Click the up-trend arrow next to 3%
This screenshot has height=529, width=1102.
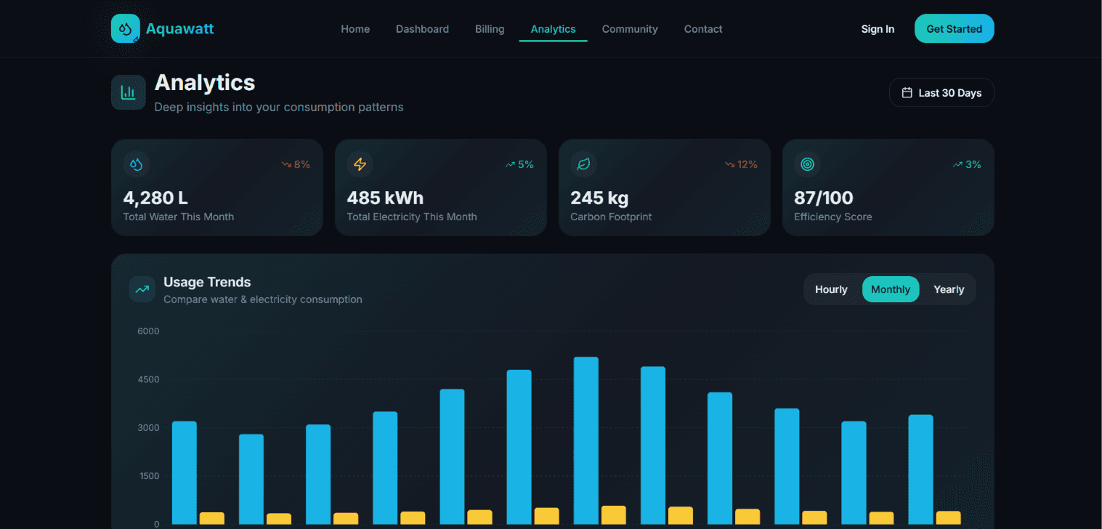click(x=957, y=165)
